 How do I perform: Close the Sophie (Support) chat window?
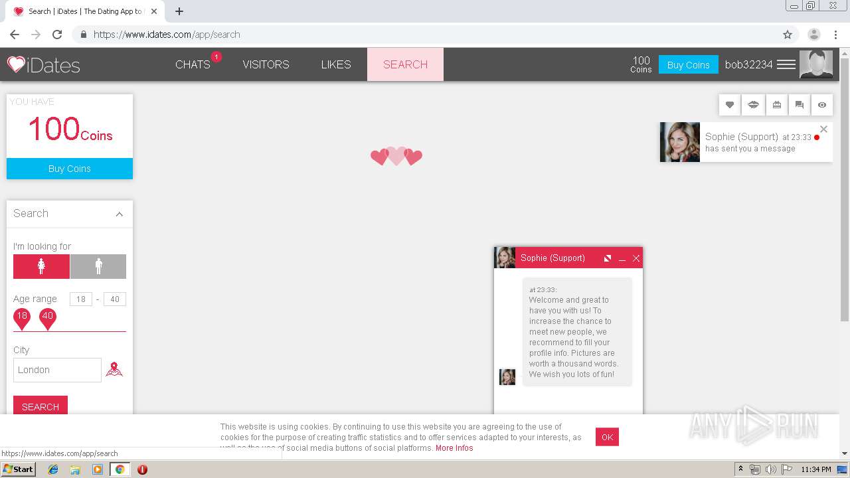636,258
